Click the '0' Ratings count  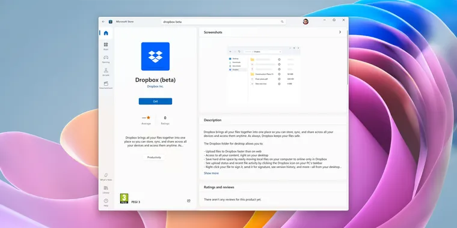coord(165,118)
